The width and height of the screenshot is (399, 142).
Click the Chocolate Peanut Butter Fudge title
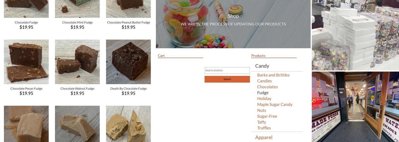(128, 22)
